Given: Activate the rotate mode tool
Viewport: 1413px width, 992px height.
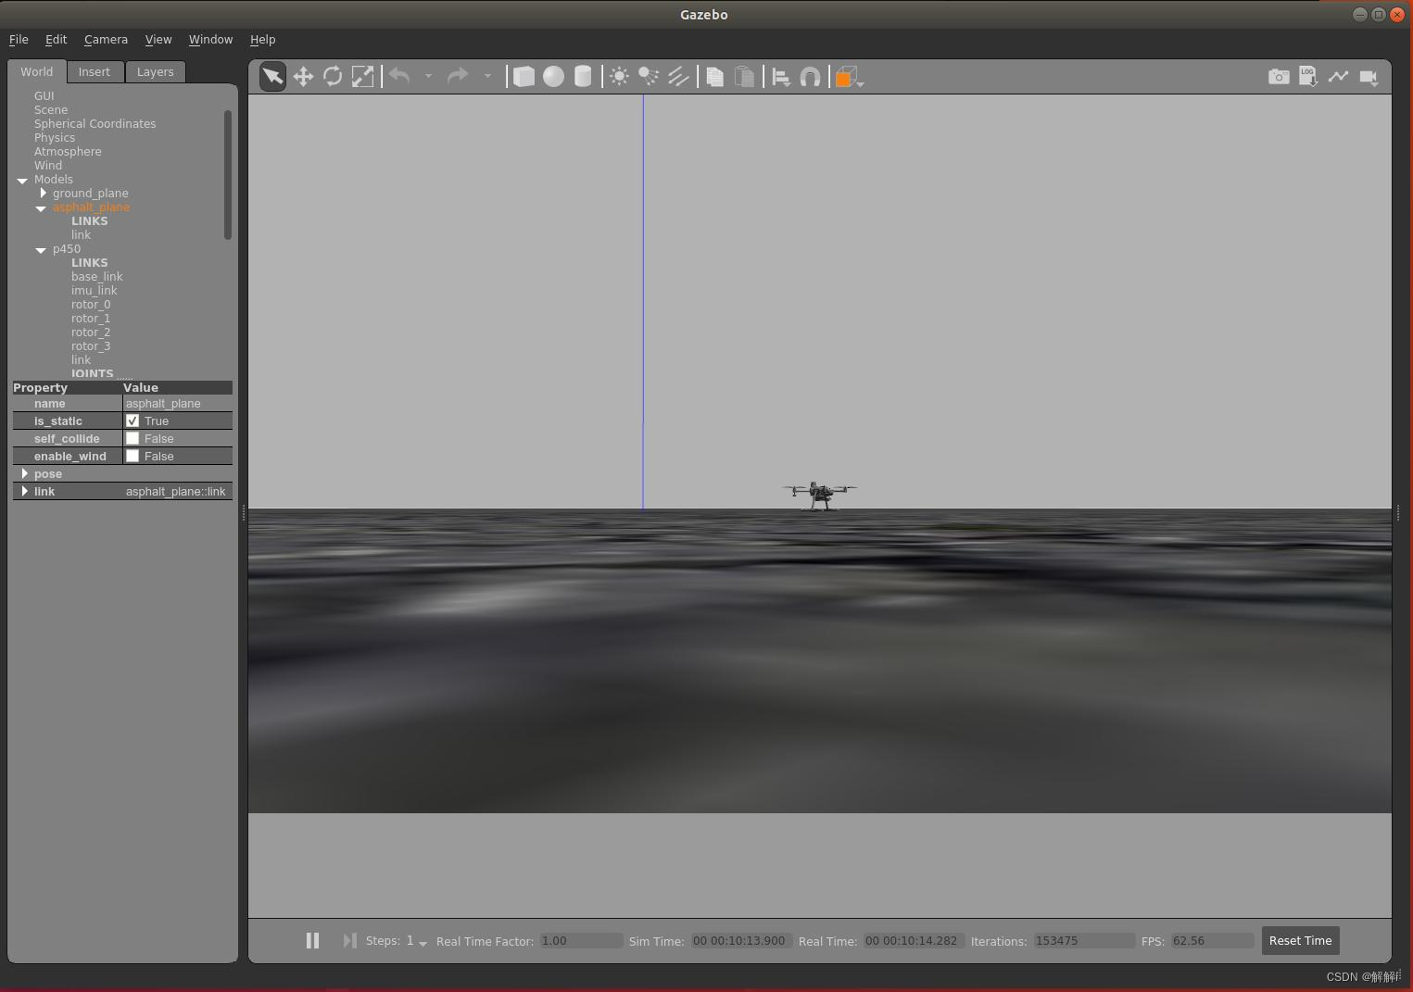Looking at the screenshot, I should 333,77.
